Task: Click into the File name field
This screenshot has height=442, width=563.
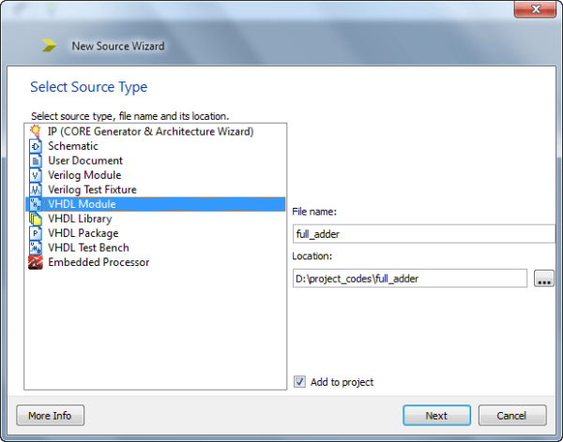Action: pyautogui.click(x=424, y=234)
